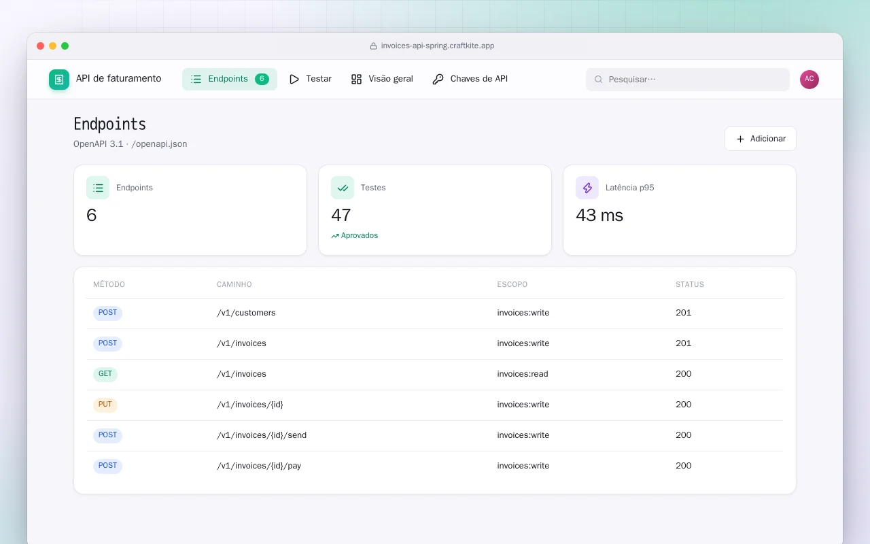Click the trending arrow icon next to Aprovados
The width and height of the screenshot is (870, 544).
(335, 236)
